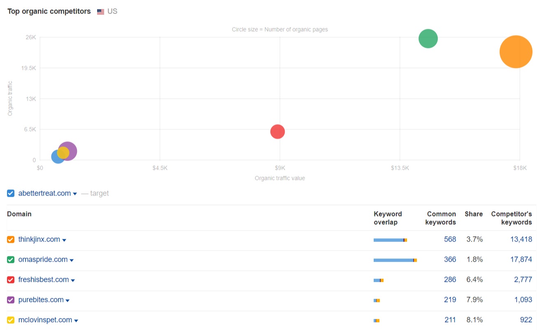This screenshot has width=542, height=330.
Task: Disable the freshisbest.com red checkbox
Action: click(x=11, y=280)
